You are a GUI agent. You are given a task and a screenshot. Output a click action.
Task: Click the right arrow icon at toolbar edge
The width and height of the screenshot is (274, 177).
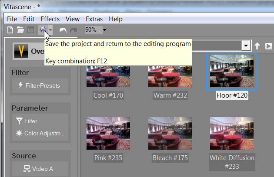(269, 46)
